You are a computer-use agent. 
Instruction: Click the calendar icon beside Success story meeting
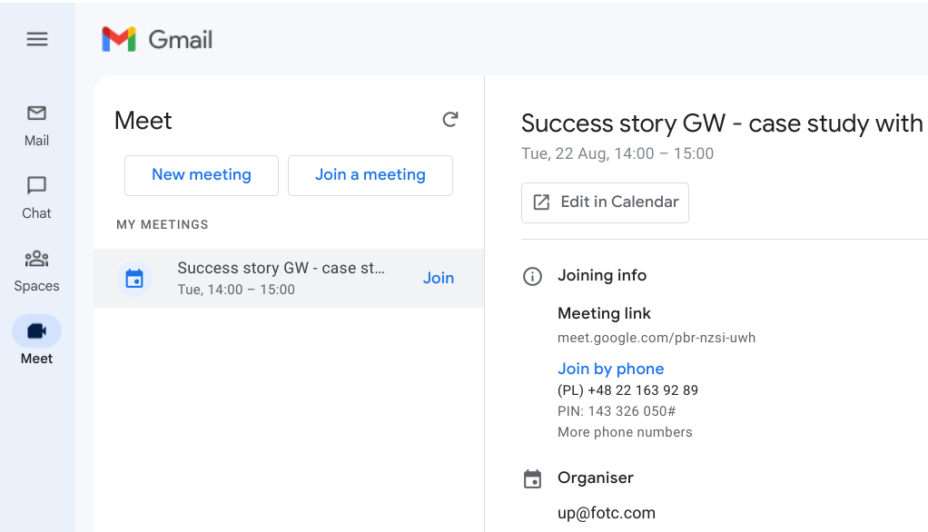coord(134,278)
